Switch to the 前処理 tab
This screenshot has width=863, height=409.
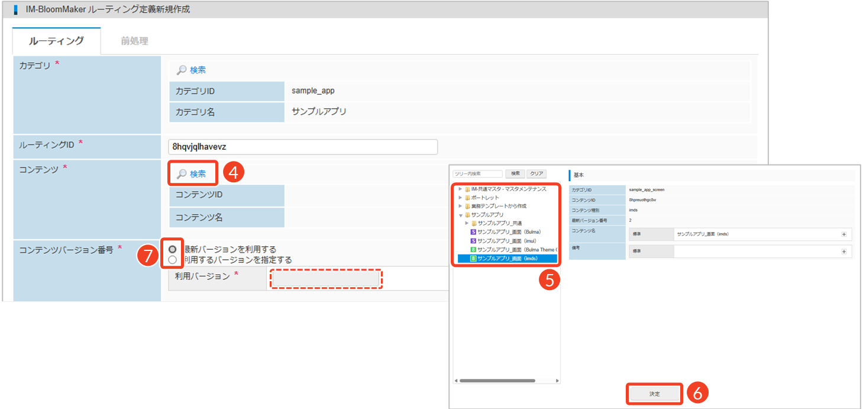coord(134,41)
